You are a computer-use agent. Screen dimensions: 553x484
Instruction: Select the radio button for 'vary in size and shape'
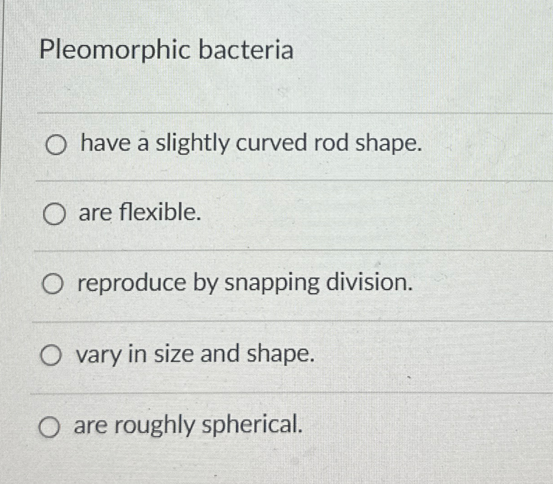[x=51, y=355]
